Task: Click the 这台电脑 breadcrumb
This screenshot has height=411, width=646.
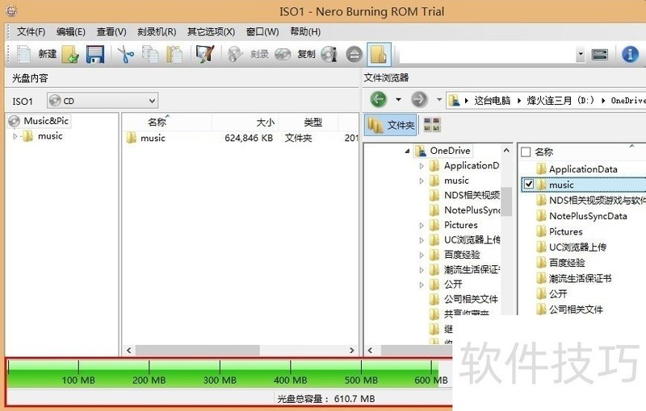Action: 493,100
